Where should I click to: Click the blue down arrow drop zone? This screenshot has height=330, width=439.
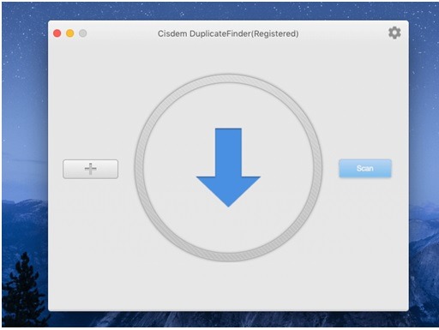[x=228, y=167]
